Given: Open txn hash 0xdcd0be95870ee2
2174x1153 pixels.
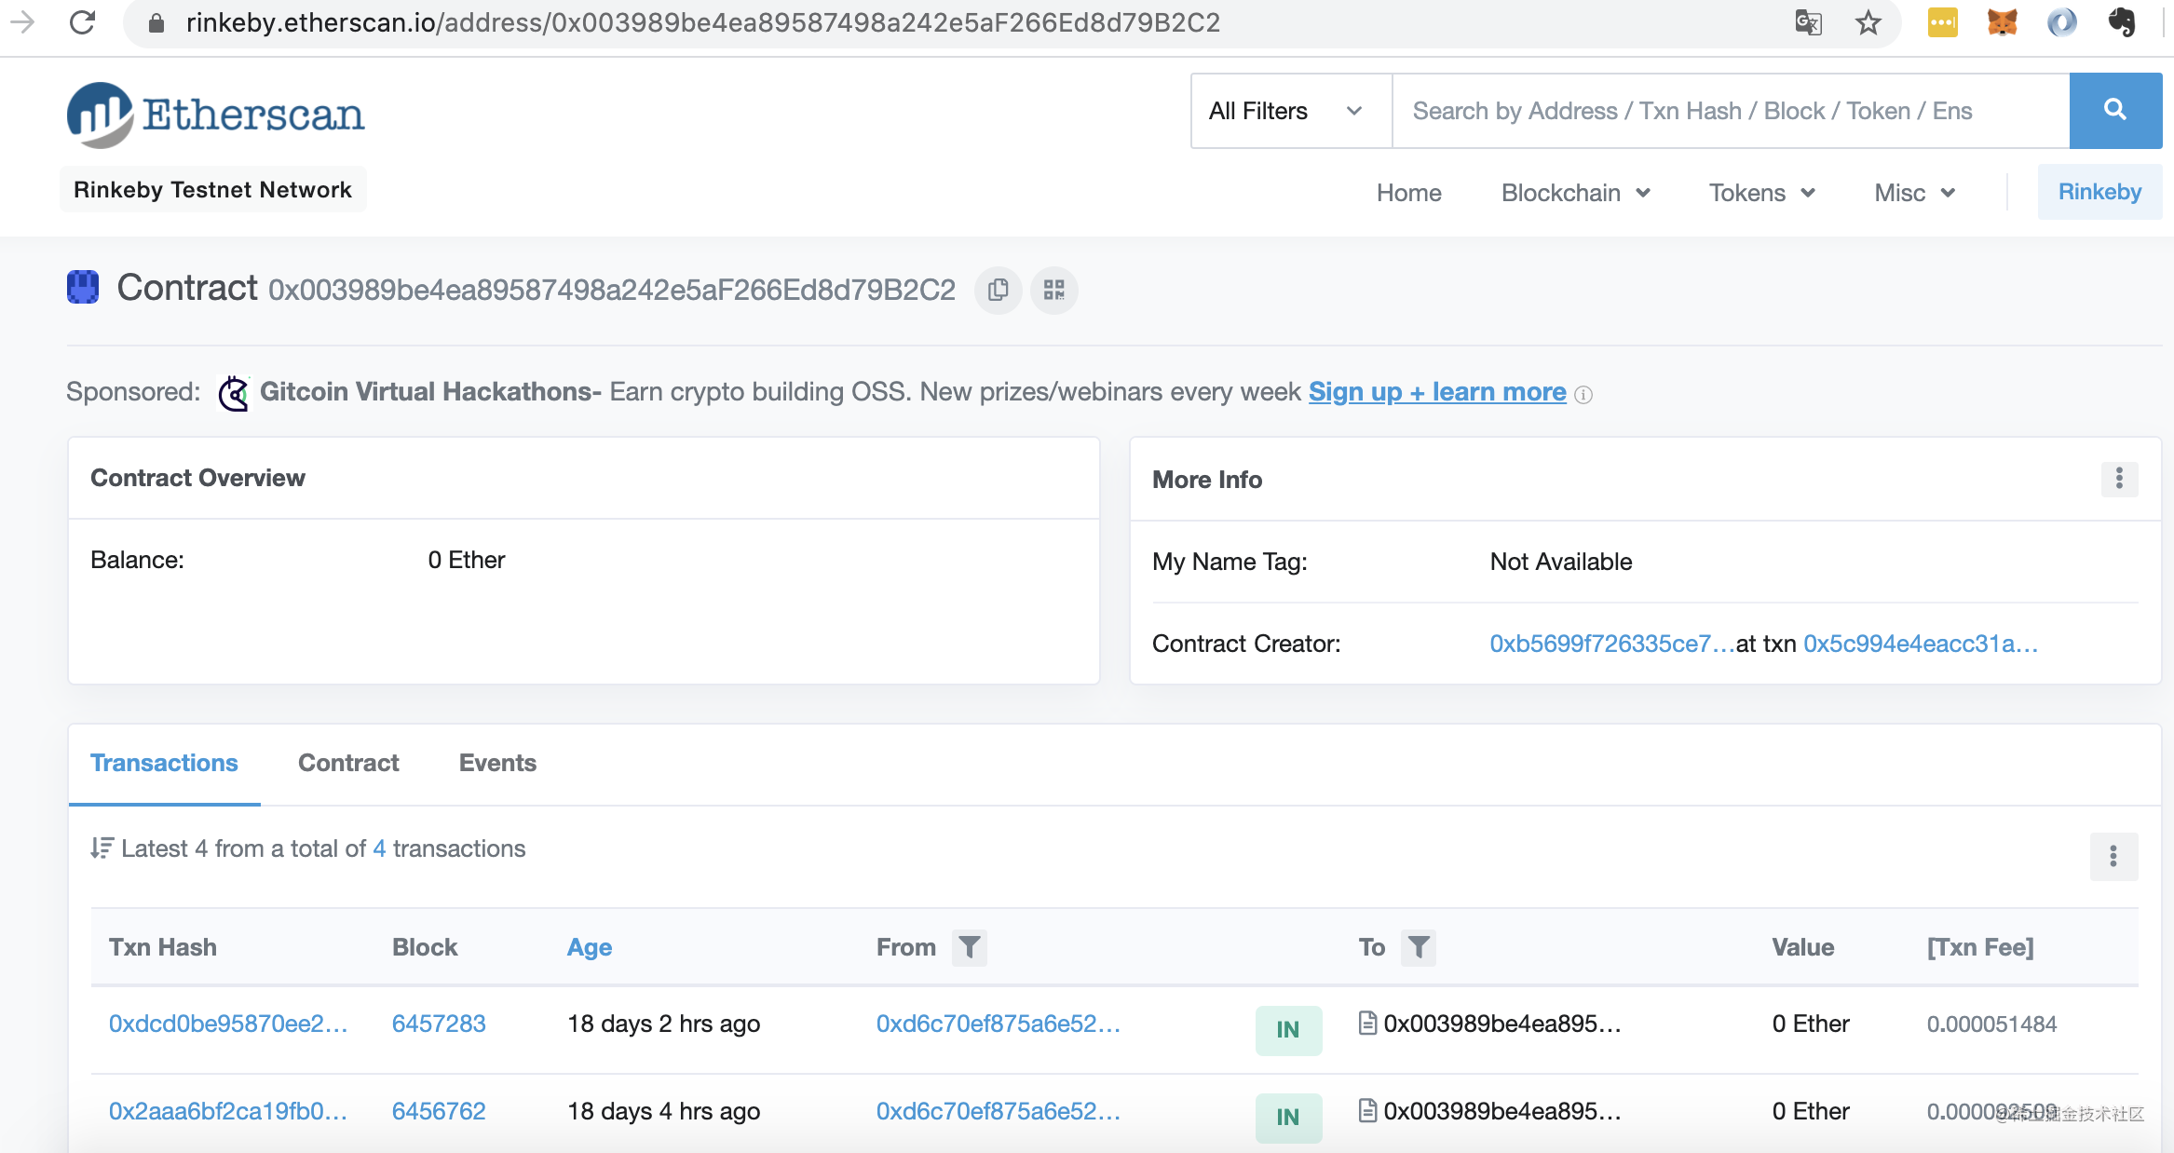Looking at the screenshot, I should 228,1024.
